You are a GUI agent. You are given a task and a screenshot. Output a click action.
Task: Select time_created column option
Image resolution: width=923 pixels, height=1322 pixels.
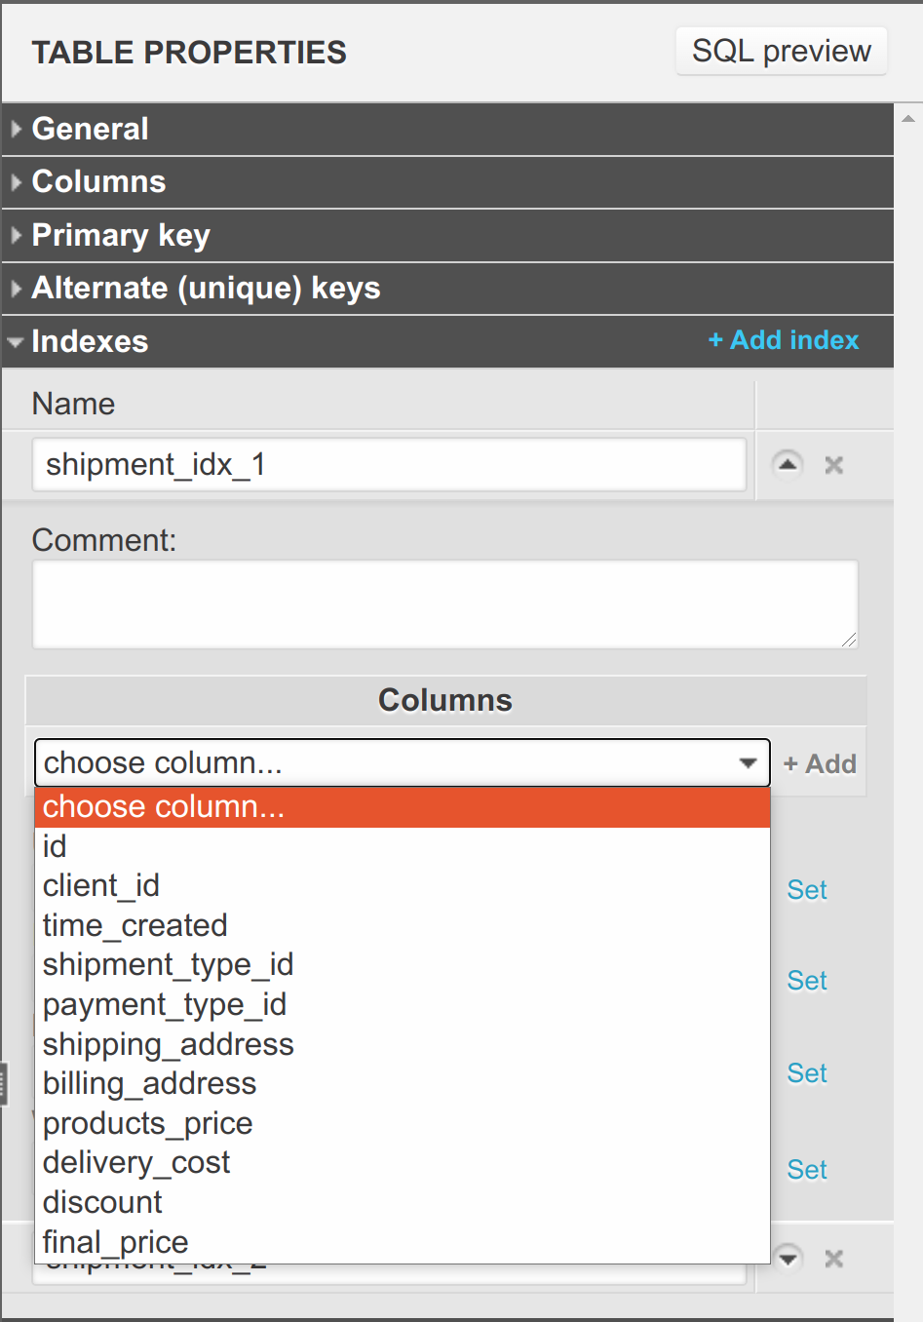(135, 925)
